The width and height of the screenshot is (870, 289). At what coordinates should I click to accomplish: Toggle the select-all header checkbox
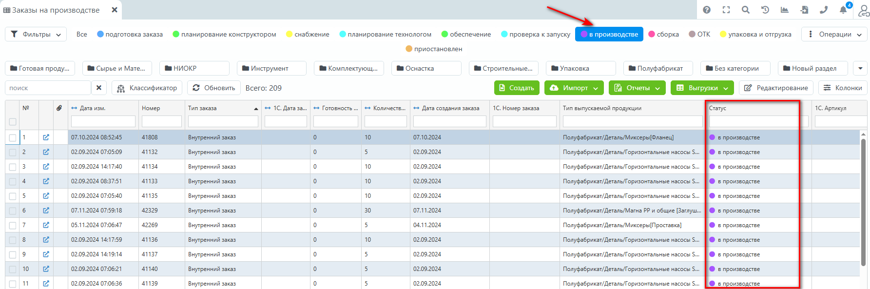coord(13,122)
